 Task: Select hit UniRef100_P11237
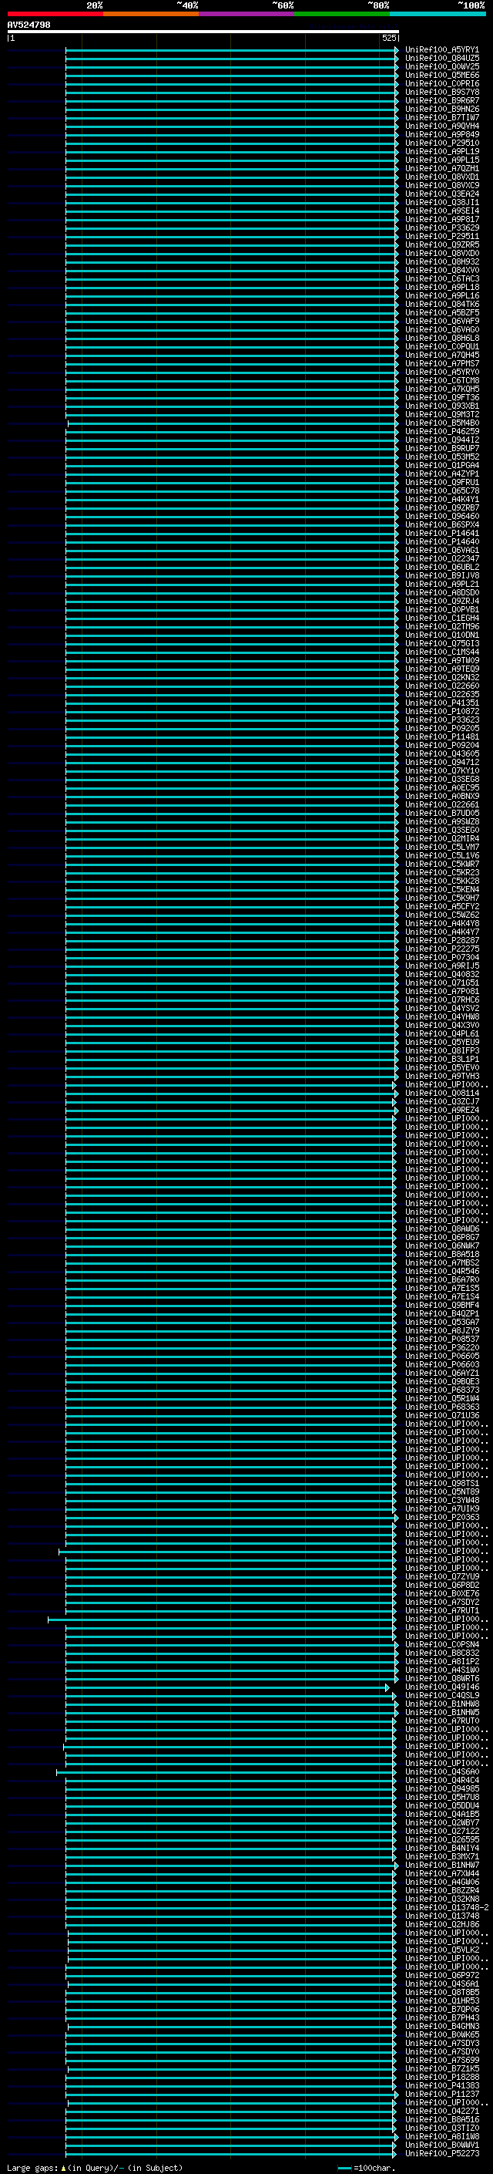(441, 2094)
